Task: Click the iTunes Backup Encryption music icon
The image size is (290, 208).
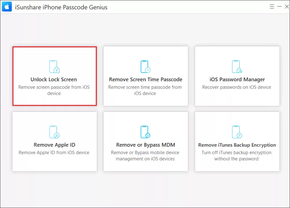Action: [x=237, y=132]
